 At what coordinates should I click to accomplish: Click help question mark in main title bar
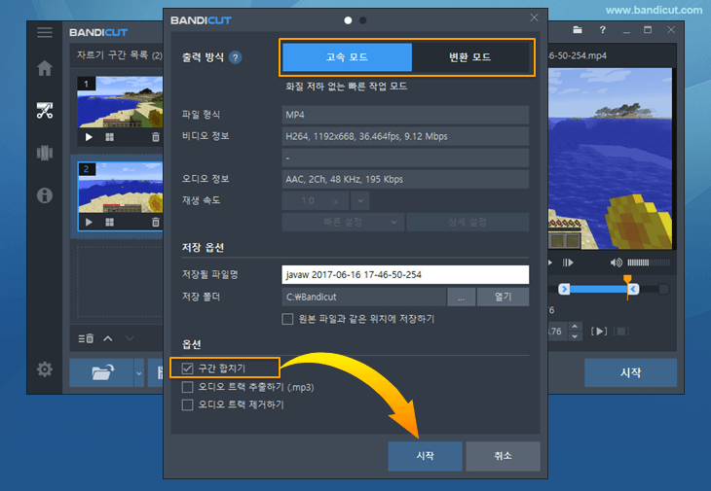click(x=602, y=30)
